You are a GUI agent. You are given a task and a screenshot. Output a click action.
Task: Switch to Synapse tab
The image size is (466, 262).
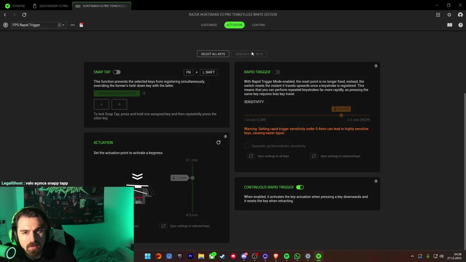pyautogui.click(x=15, y=6)
